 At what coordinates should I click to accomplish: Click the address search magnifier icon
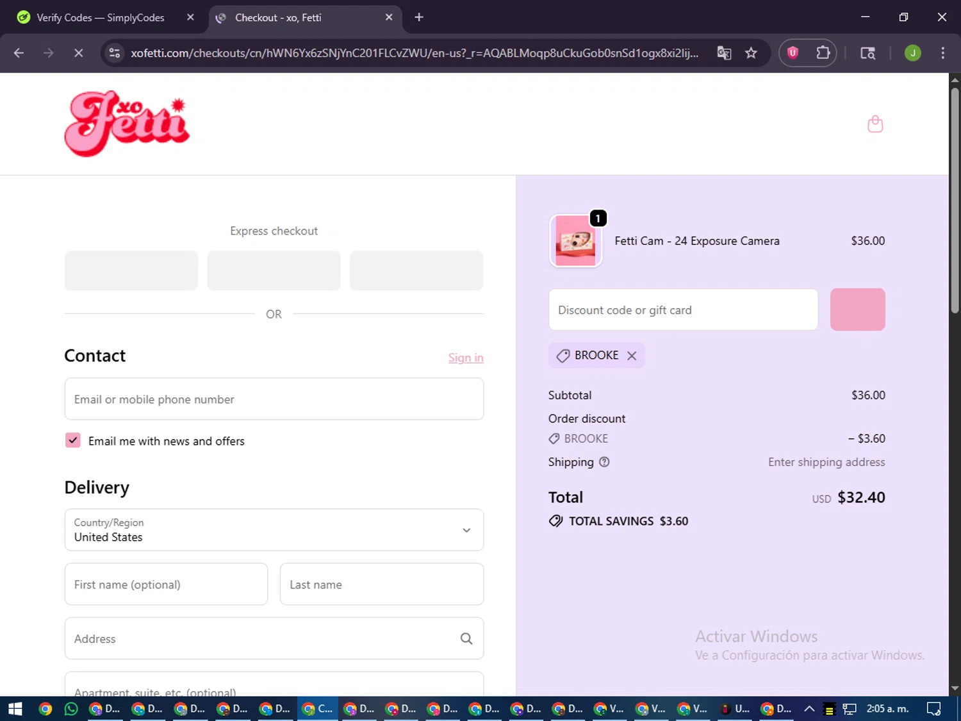(466, 638)
